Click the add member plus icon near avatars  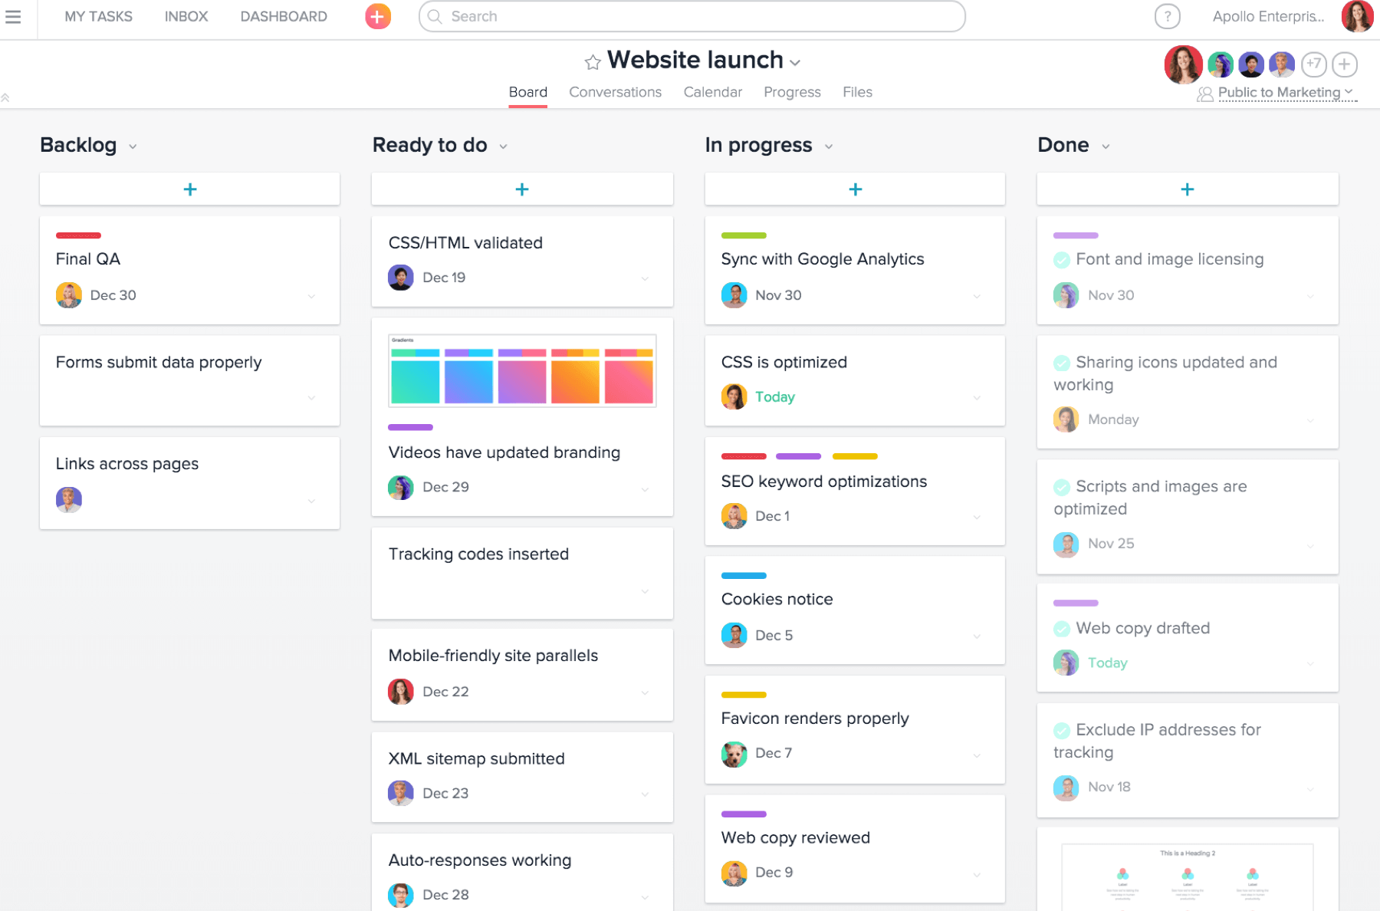(x=1343, y=64)
